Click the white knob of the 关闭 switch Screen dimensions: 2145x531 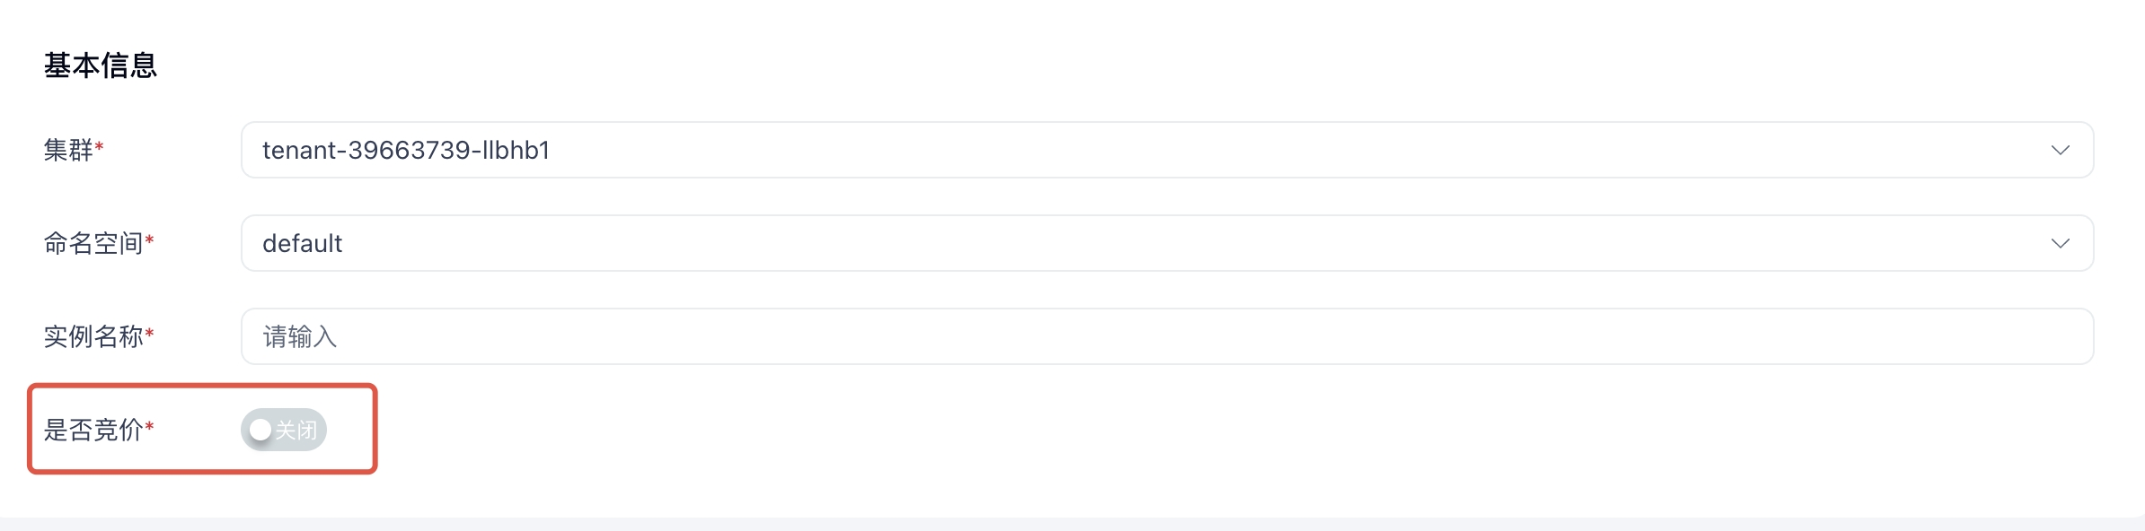click(260, 430)
